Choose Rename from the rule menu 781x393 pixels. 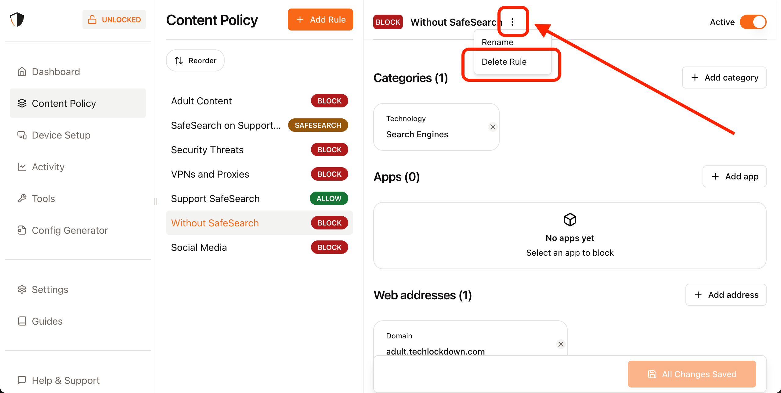(497, 42)
